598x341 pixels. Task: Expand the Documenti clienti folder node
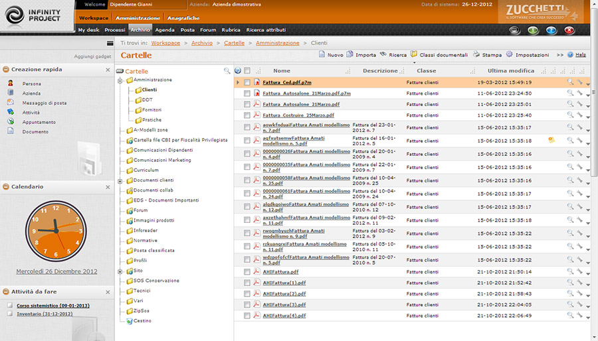[x=120, y=180]
